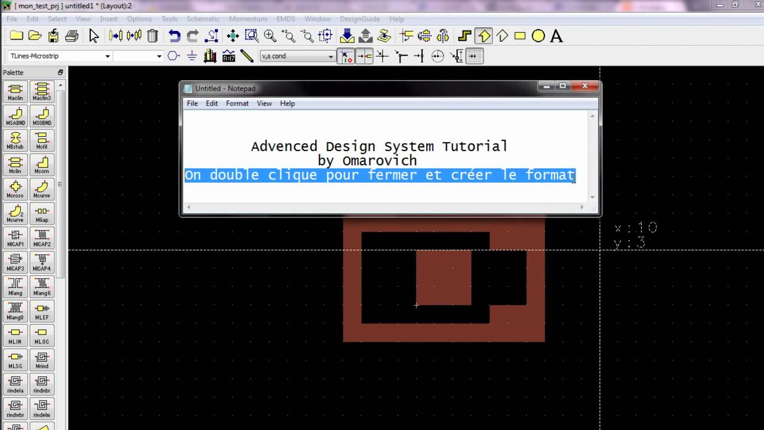Viewport: 764px width, 430px height.
Task: Place the MBstub component from the palette
Action: click(x=15, y=141)
